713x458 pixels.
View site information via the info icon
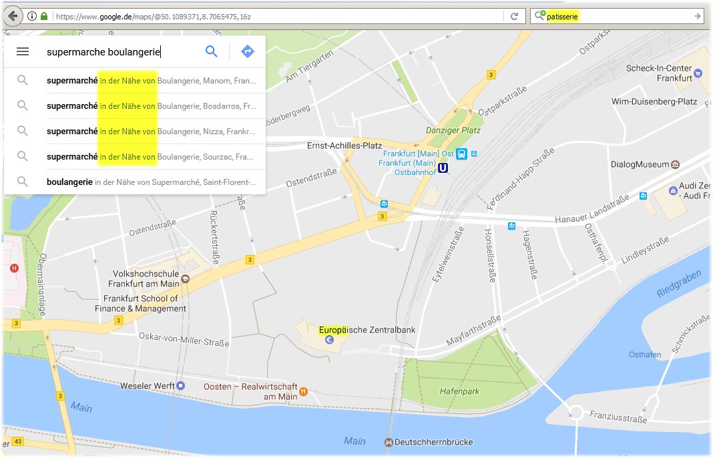[32, 17]
